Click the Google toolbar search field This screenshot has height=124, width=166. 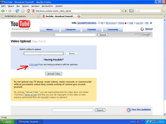click(x=147, y=11)
